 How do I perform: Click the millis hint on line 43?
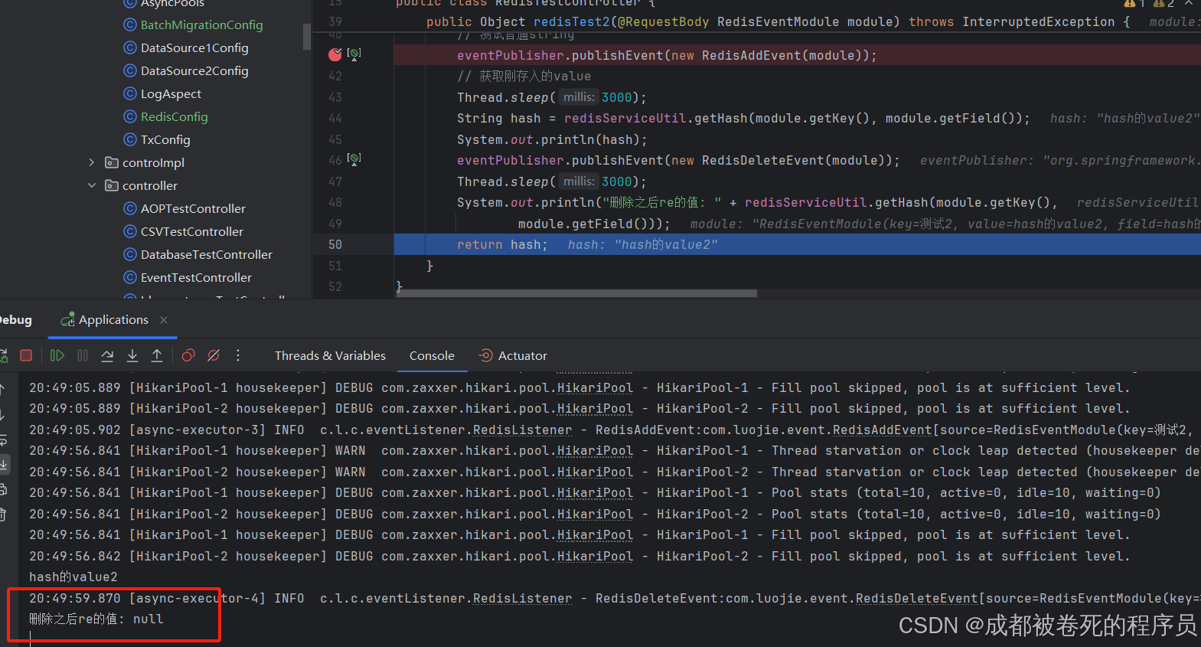coord(579,97)
